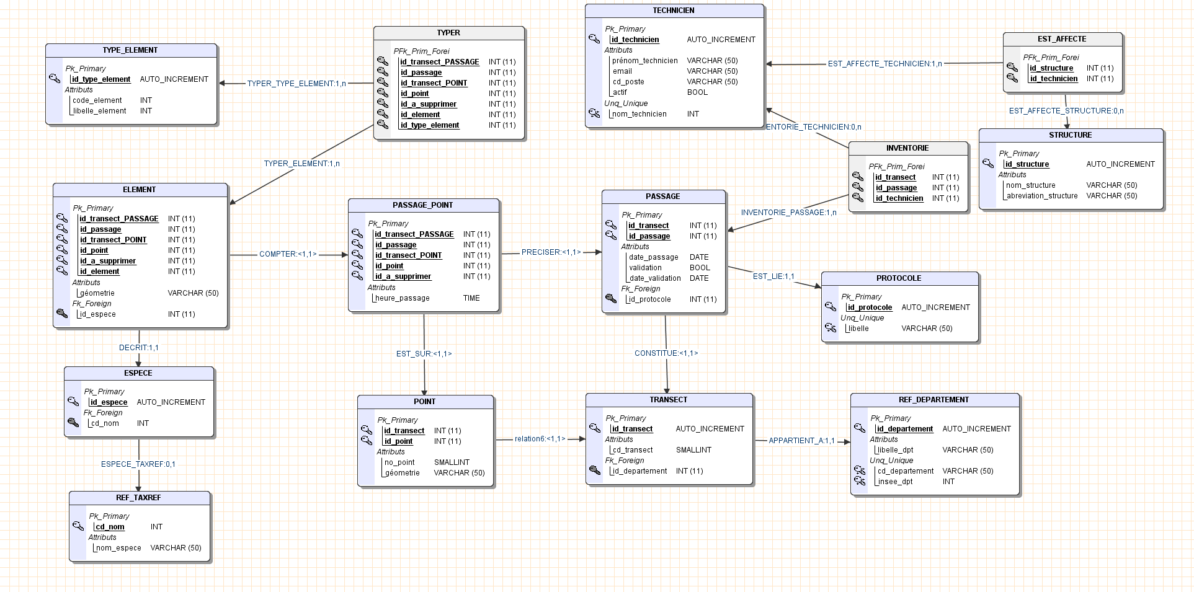This screenshot has width=1194, height=592.
Task: Select the ESPECE table header
Action: 139,373
